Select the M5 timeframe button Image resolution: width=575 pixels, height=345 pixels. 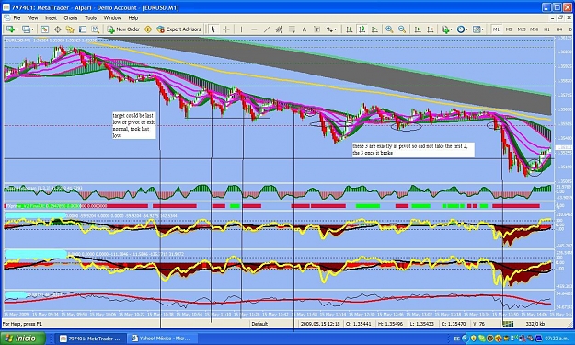point(509,29)
